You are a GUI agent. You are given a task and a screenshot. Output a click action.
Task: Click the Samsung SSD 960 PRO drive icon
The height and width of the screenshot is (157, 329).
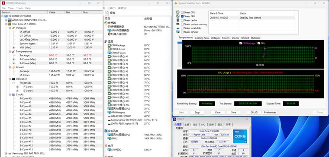10,154
